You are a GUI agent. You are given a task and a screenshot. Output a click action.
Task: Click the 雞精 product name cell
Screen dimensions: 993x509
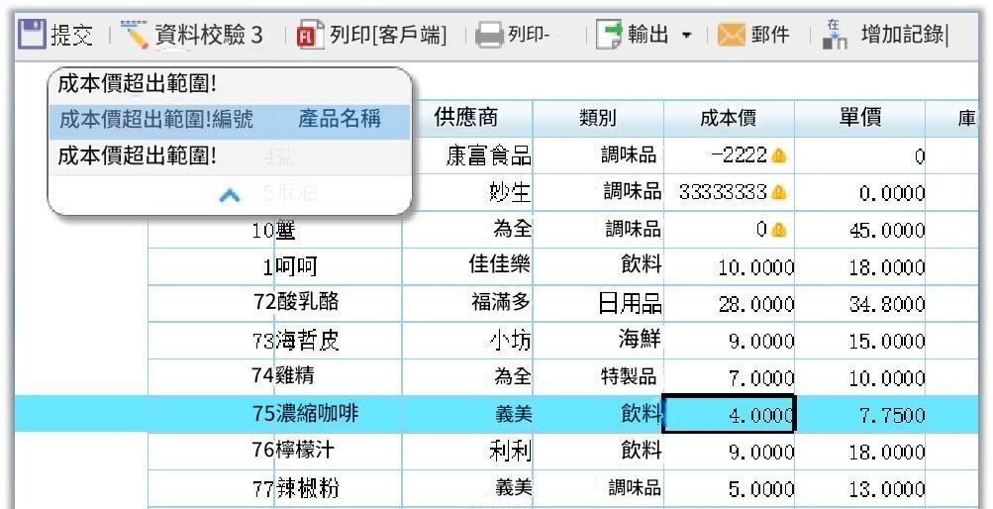pyautogui.click(x=339, y=376)
